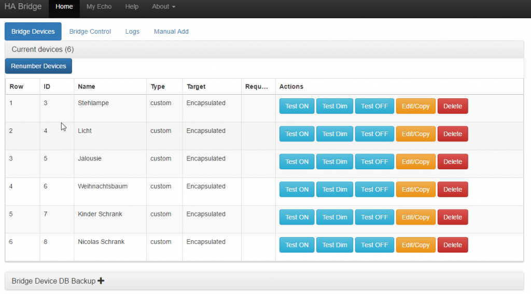Open the About dropdown menu
This screenshot has width=531, height=294.
point(163,7)
